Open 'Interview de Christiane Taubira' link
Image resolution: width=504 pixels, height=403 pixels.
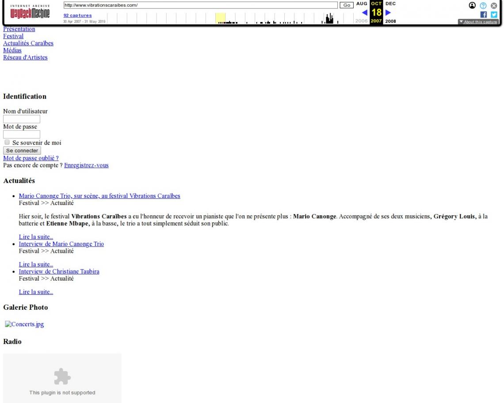59,272
